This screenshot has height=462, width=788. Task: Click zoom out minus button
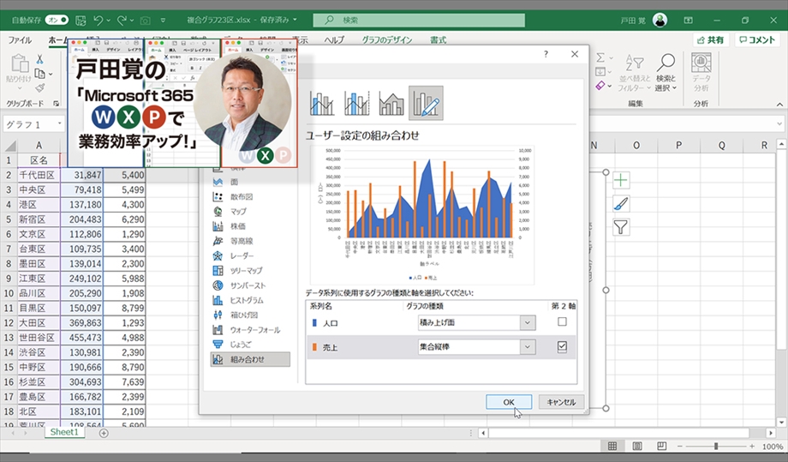coord(679,446)
